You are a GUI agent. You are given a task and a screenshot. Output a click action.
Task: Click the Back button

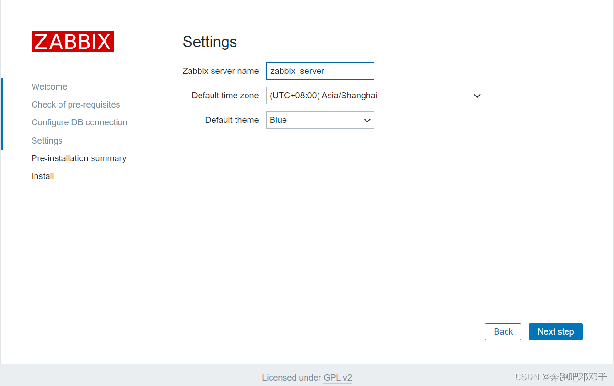[503, 332]
